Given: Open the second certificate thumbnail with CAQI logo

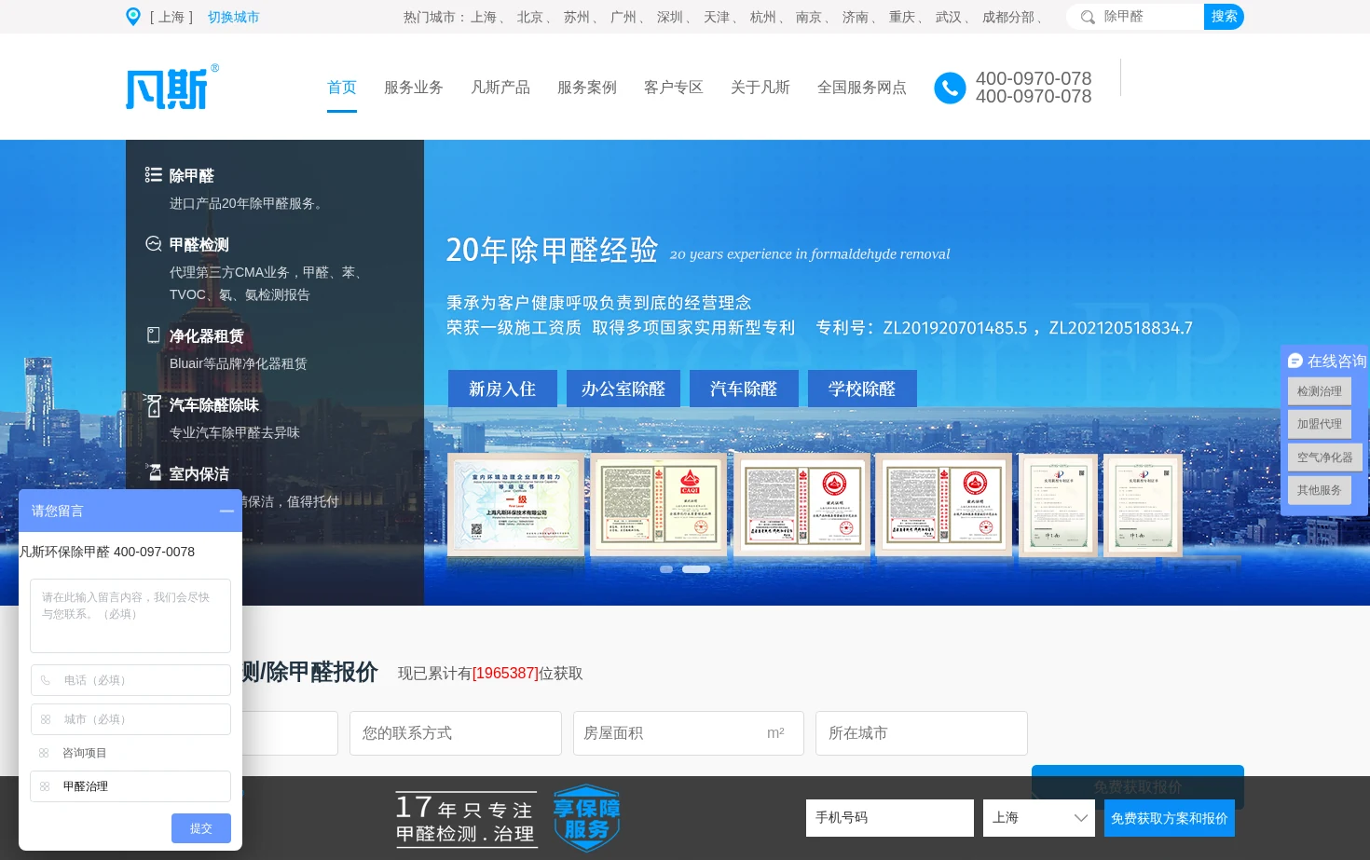Looking at the screenshot, I should [659, 505].
